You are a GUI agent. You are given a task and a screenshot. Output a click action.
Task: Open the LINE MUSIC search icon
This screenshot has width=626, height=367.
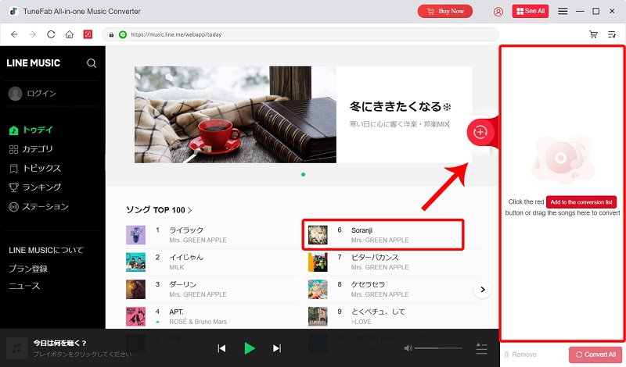click(x=92, y=63)
